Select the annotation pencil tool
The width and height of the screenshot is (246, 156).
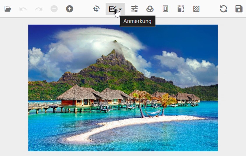click(112, 9)
